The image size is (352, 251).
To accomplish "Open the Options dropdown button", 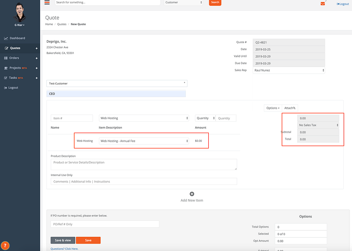I will click(273, 108).
